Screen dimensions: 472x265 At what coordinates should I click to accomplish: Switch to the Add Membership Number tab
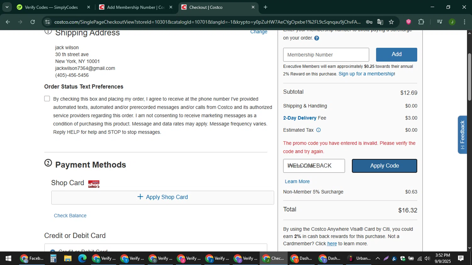click(136, 7)
